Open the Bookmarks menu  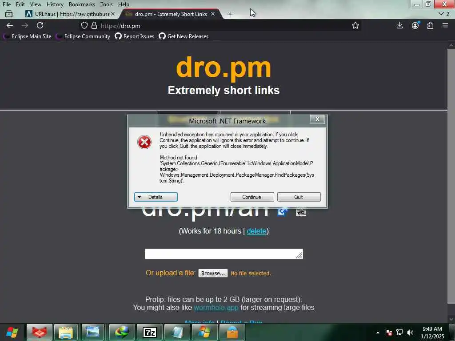click(x=82, y=4)
